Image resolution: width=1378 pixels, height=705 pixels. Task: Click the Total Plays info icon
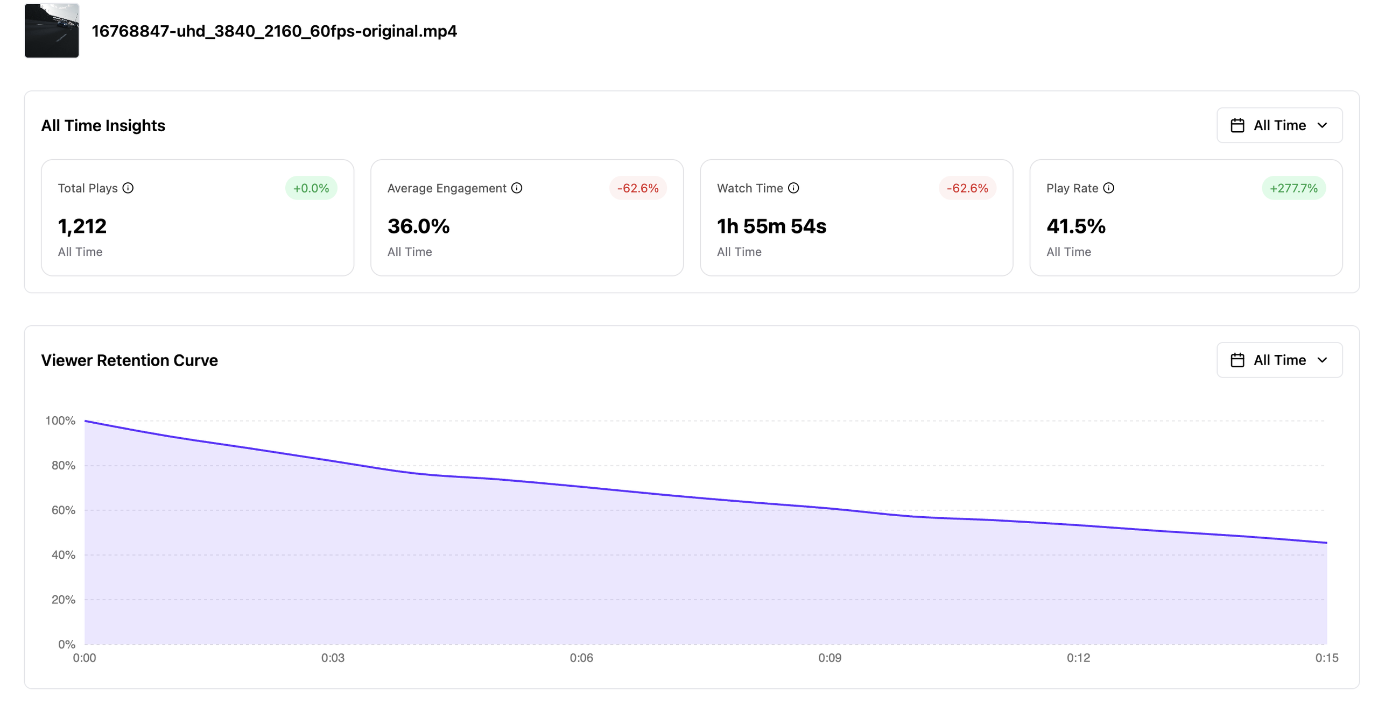(128, 188)
